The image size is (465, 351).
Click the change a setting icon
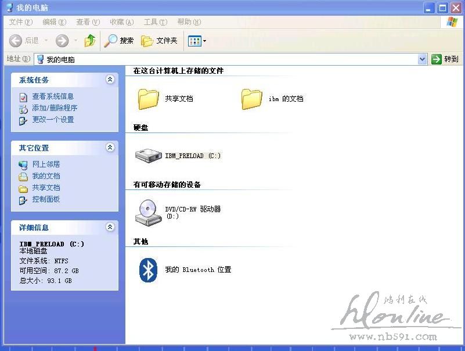(x=23, y=120)
